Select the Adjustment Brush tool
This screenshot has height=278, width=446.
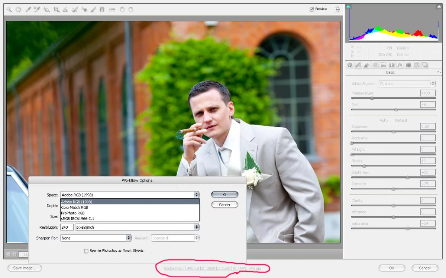point(93,10)
